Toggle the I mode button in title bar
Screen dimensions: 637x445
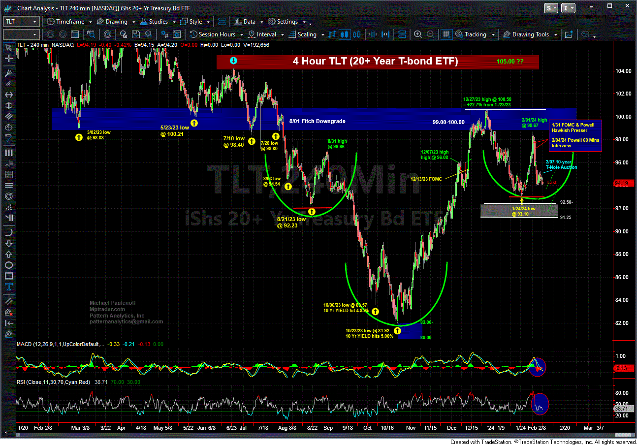pyautogui.click(x=568, y=8)
